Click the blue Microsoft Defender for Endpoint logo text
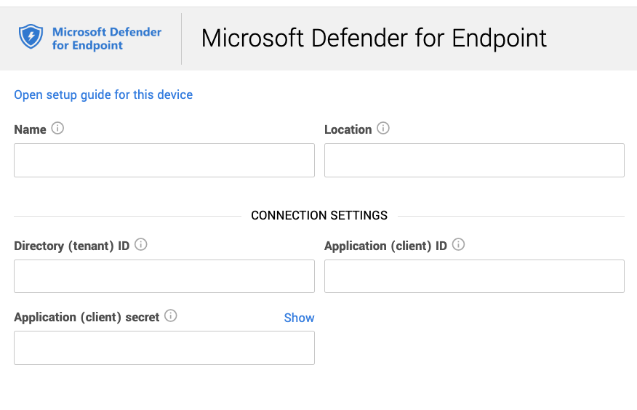This screenshot has height=410, width=637. [x=107, y=39]
